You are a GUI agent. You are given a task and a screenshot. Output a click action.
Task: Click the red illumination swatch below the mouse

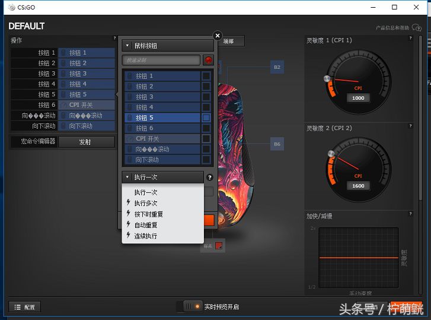(x=219, y=246)
